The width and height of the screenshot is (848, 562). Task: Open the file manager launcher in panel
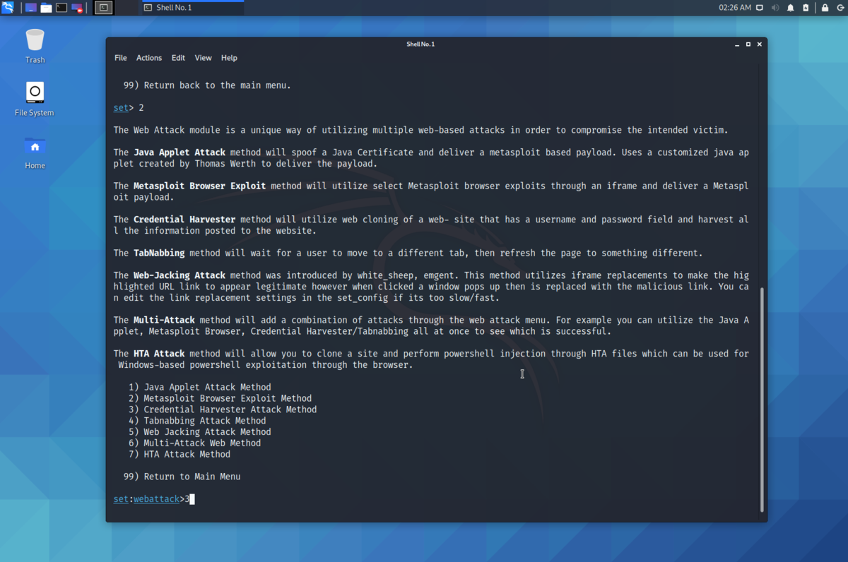point(46,8)
